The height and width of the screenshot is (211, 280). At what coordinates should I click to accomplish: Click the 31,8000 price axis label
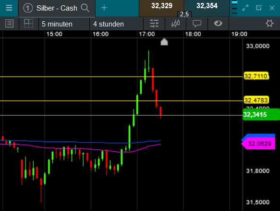[258, 171]
